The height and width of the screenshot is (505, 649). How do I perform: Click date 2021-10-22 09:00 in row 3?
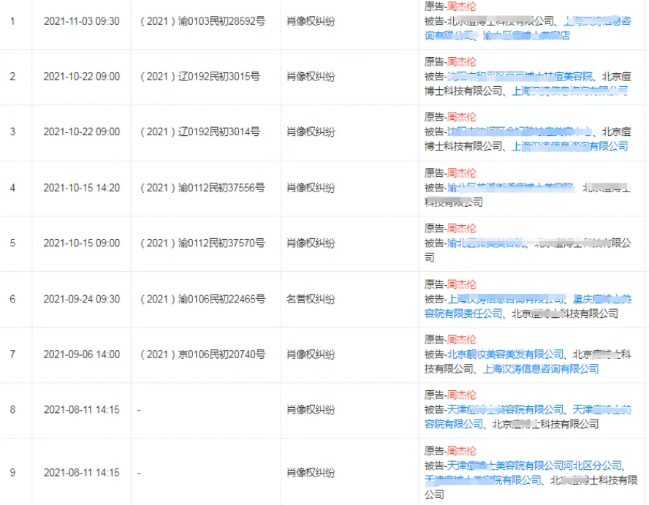pyautogui.click(x=82, y=132)
